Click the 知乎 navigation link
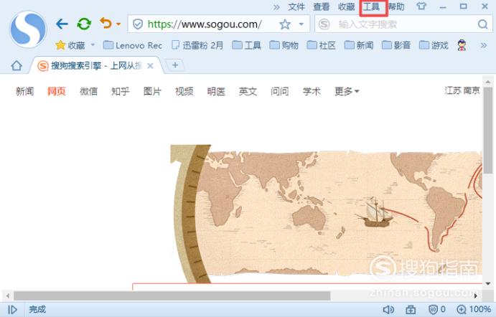 (120, 91)
